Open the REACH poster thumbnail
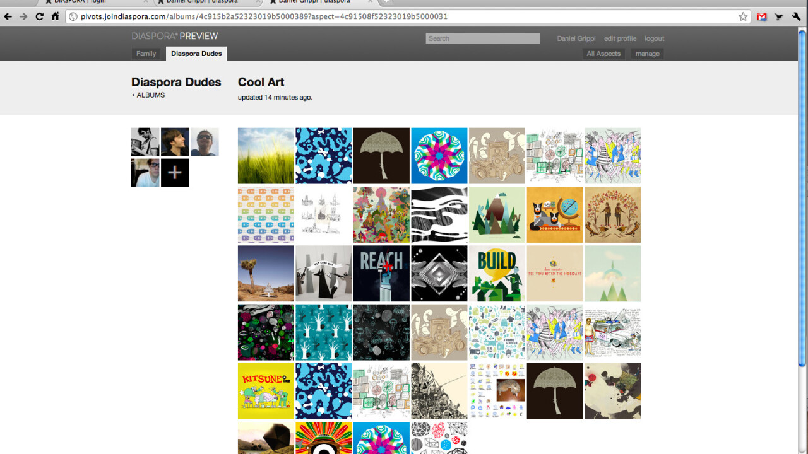 click(x=381, y=273)
